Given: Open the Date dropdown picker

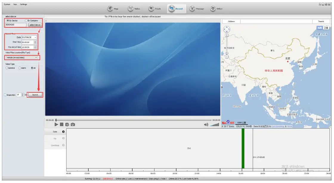Looking at the screenshot, I should point(35,37).
